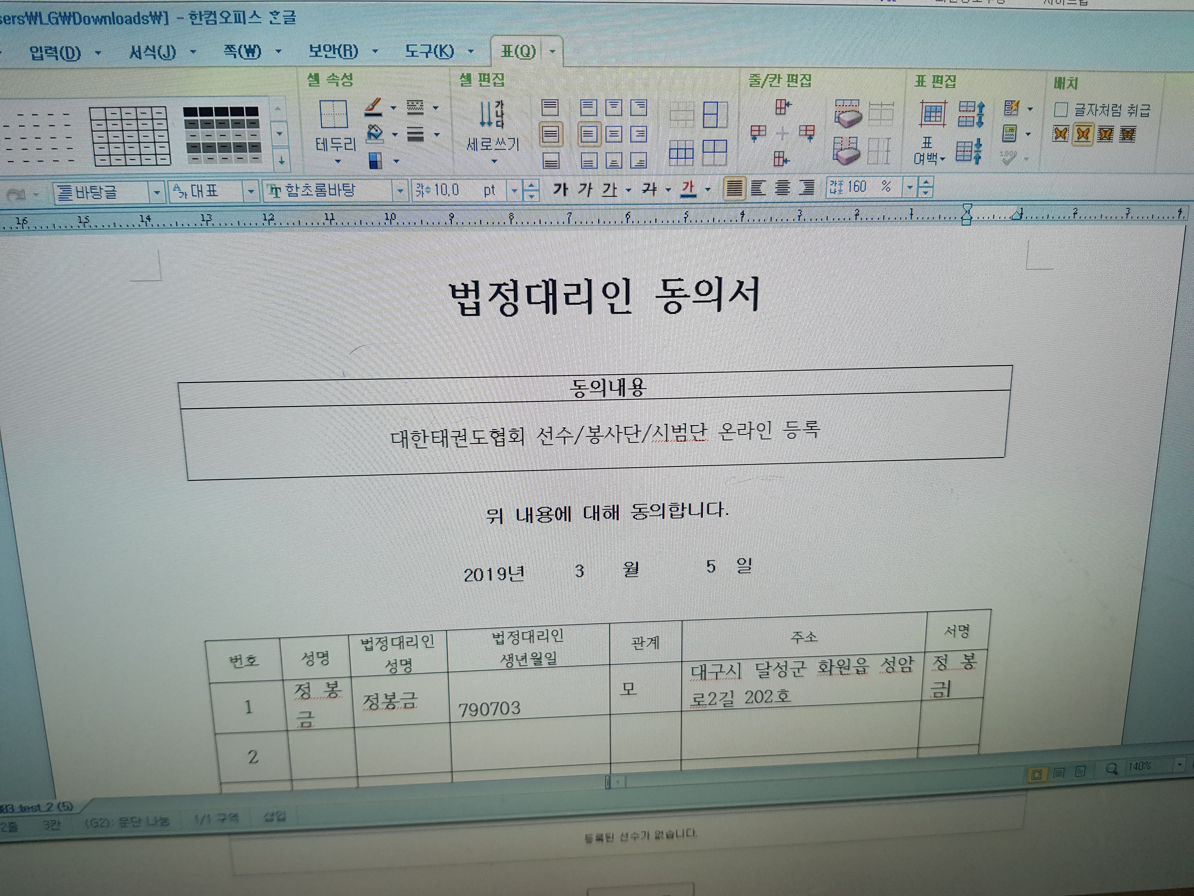Toggle right paragraph alignment

click(x=806, y=188)
